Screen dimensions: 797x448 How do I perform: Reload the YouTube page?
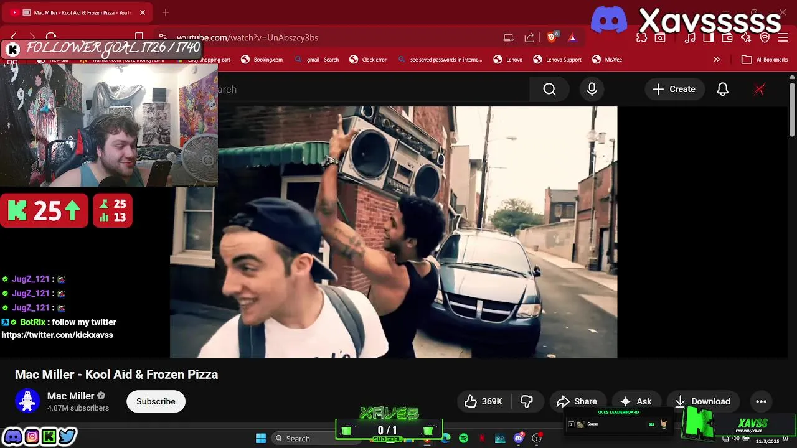[x=51, y=37]
